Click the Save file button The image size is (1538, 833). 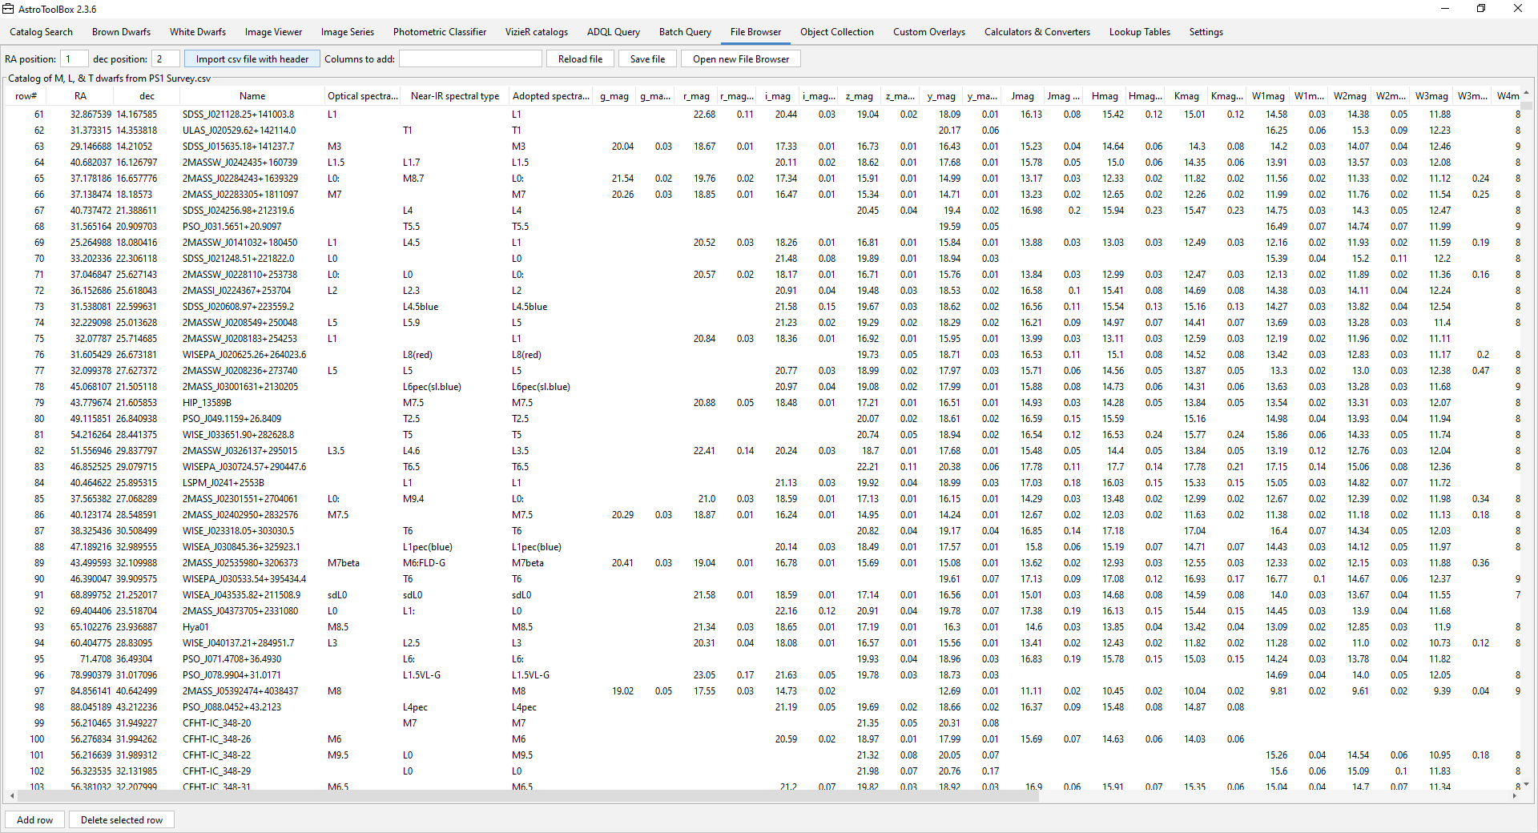point(647,59)
